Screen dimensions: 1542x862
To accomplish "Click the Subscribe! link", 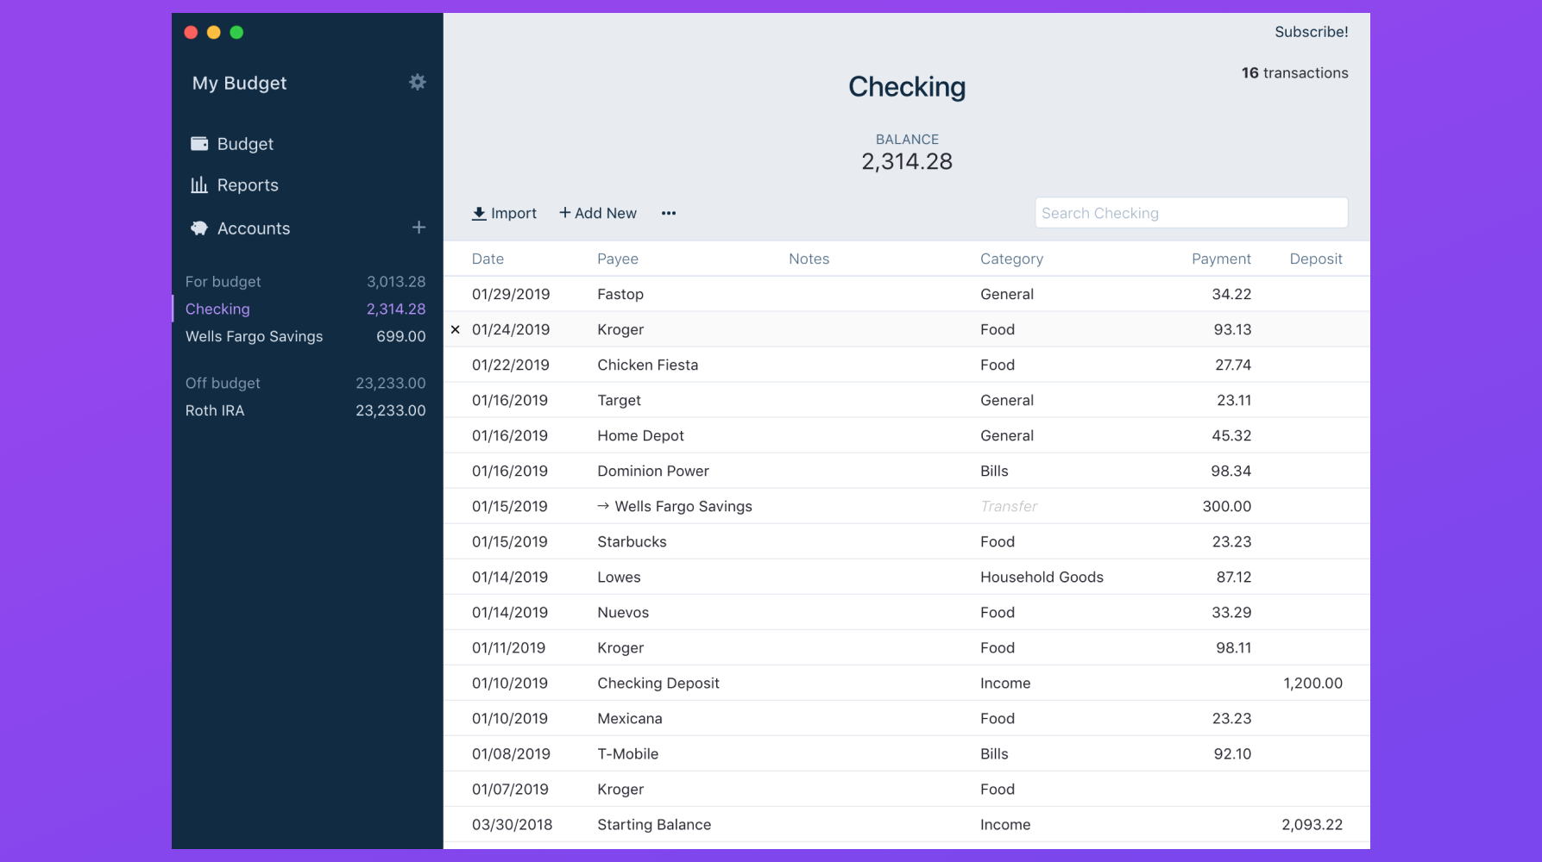I will coord(1312,32).
